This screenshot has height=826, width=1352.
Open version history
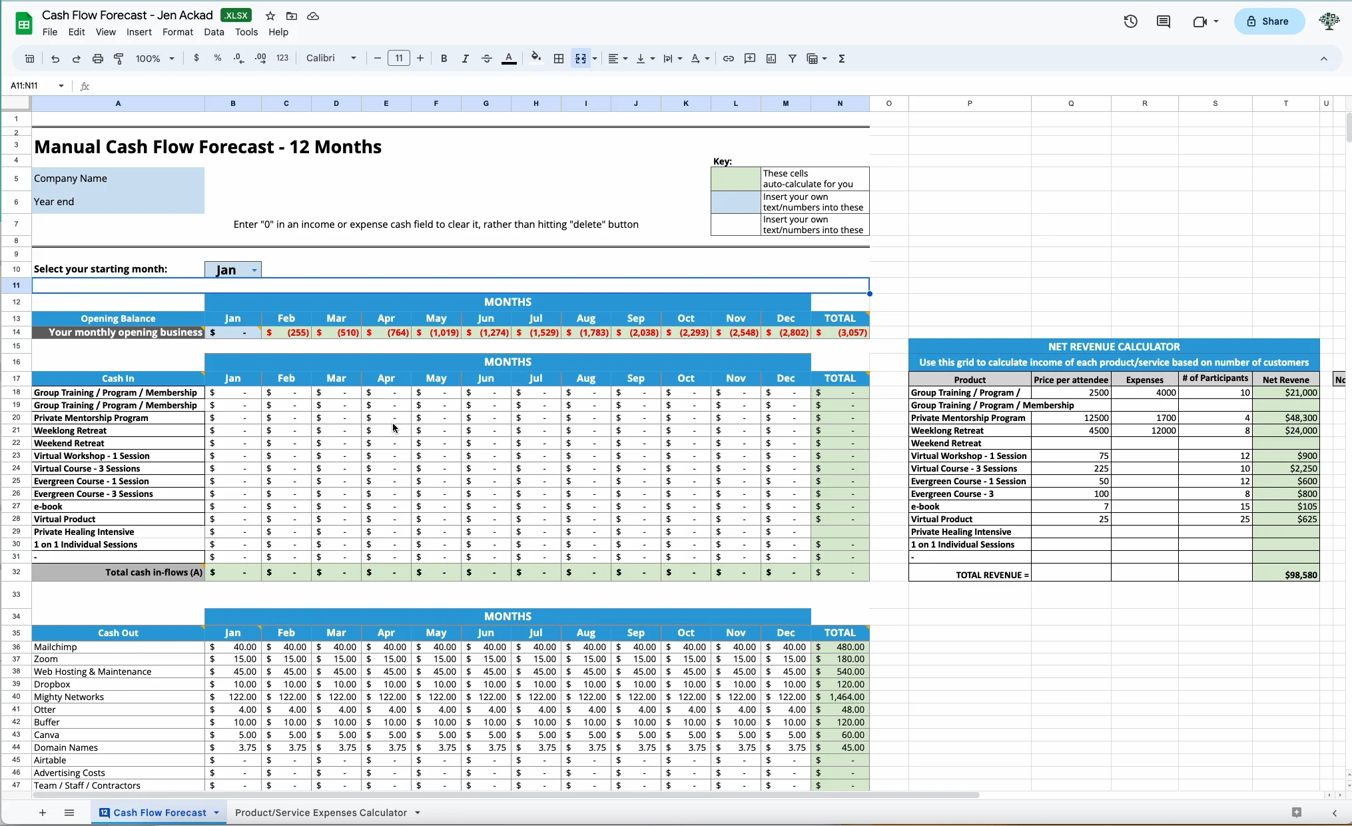tap(1130, 21)
